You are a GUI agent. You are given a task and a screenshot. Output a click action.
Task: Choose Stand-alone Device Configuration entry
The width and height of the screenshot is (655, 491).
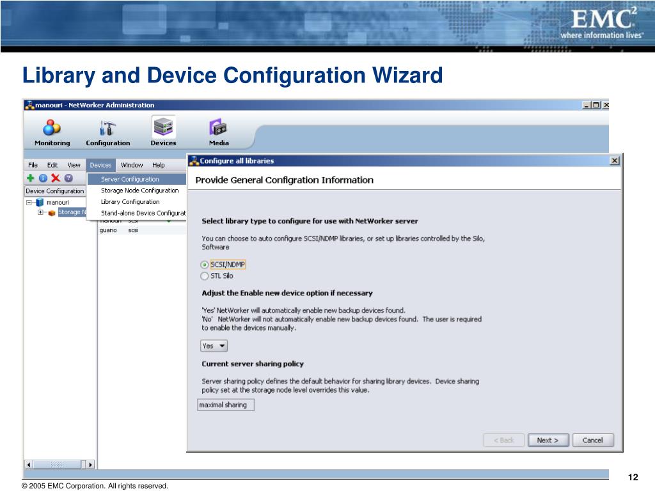click(x=137, y=213)
